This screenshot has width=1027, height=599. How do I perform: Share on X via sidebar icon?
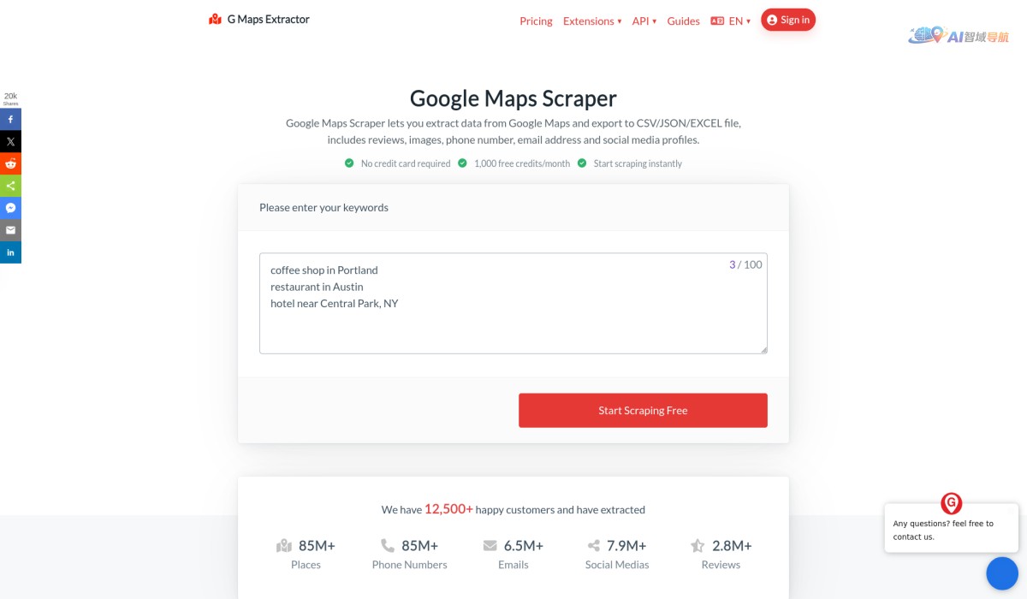[x=10, y=141]
